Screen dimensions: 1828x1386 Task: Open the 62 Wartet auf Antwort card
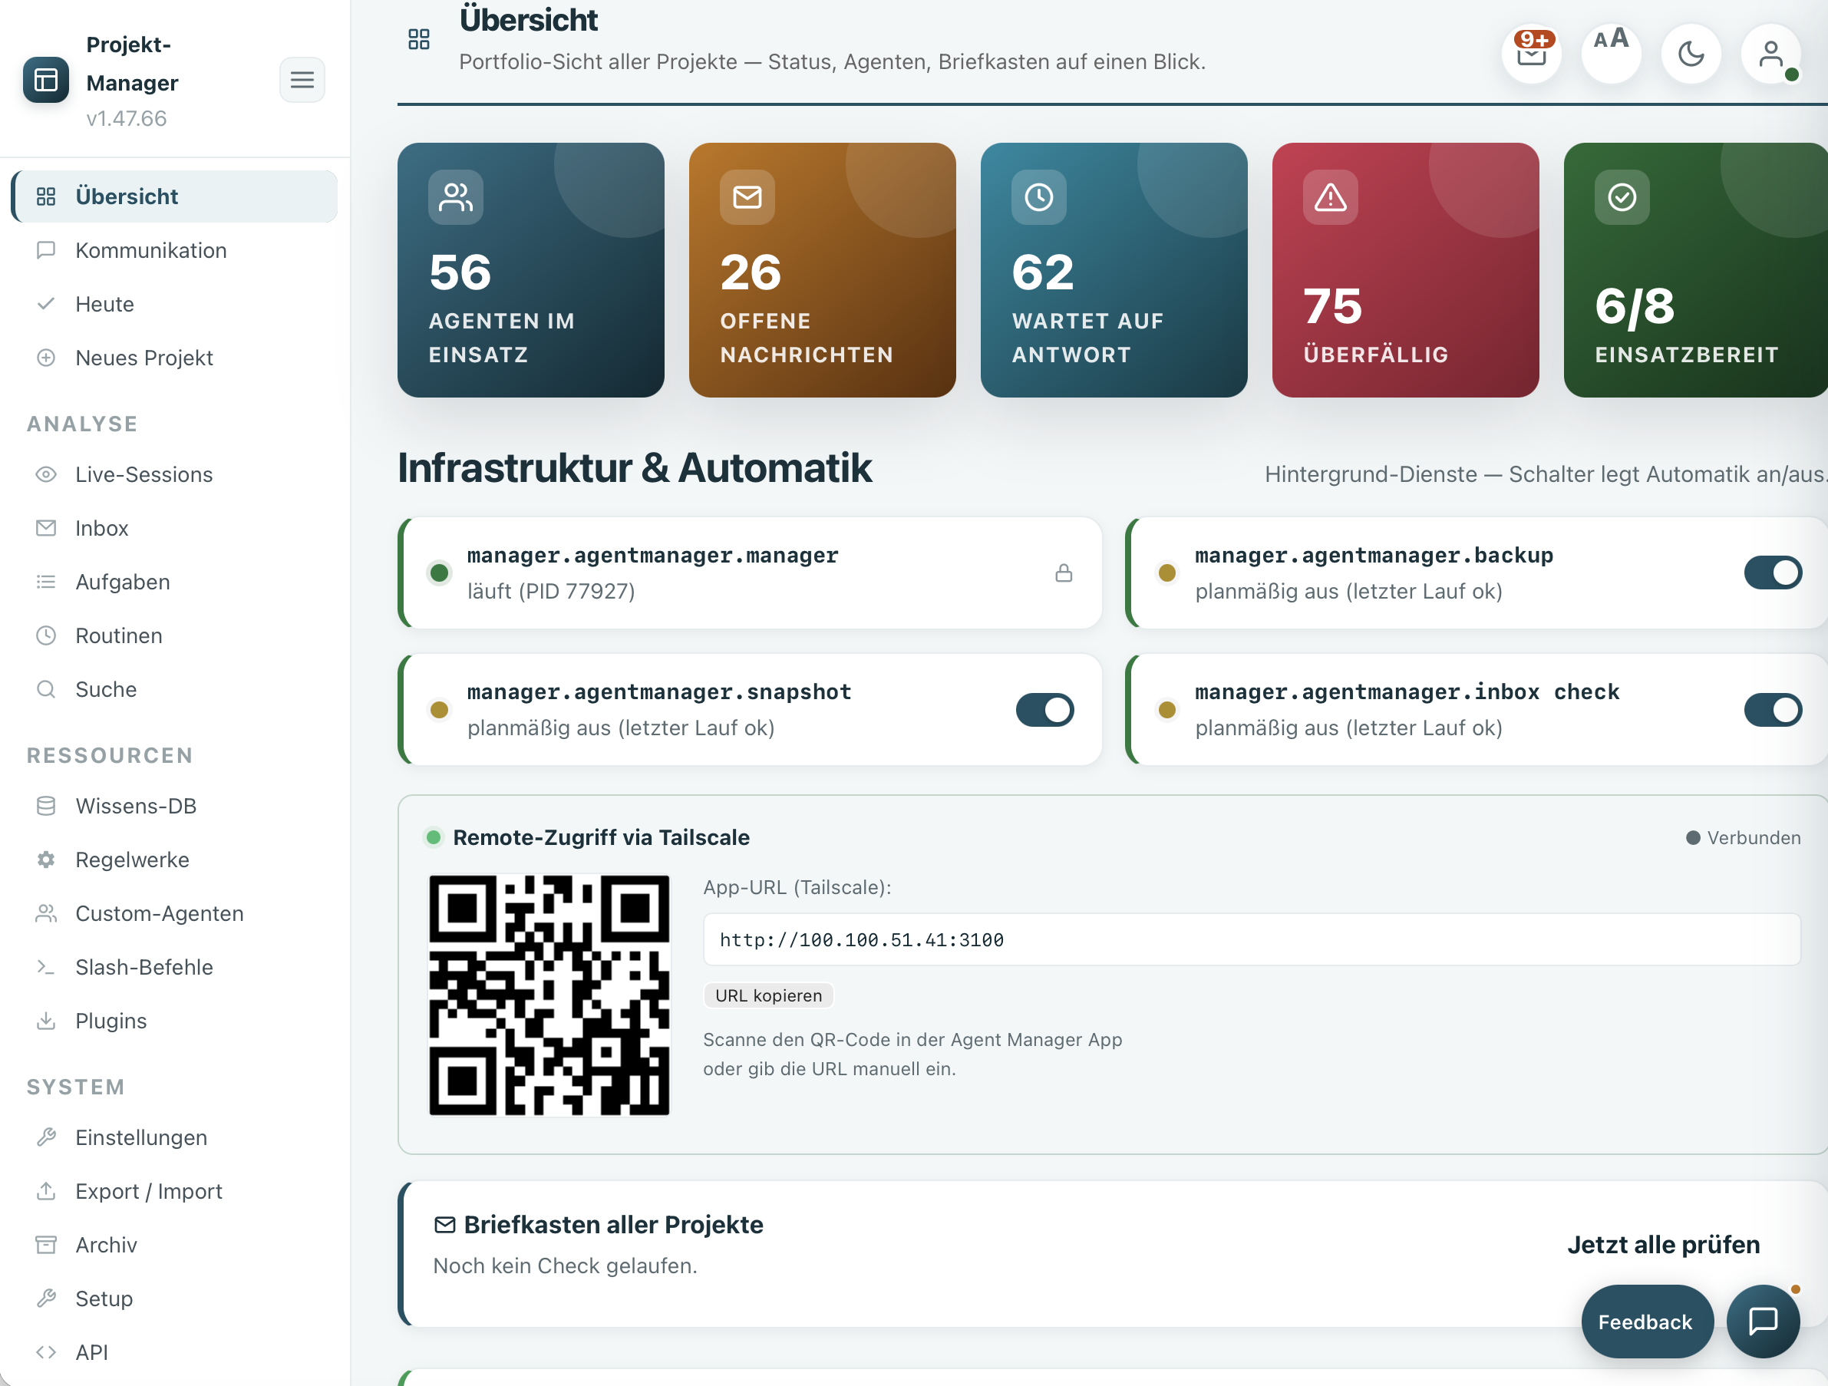pyautogui.click(x=1114, y=270)
